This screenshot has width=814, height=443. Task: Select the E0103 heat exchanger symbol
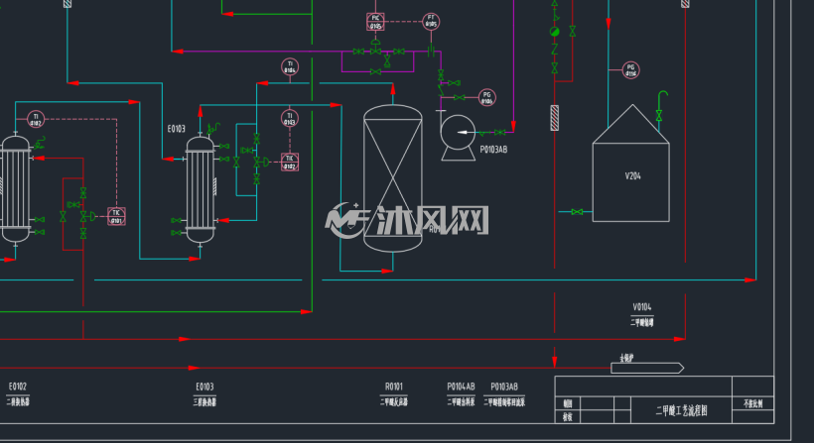[x=201, y=189]
